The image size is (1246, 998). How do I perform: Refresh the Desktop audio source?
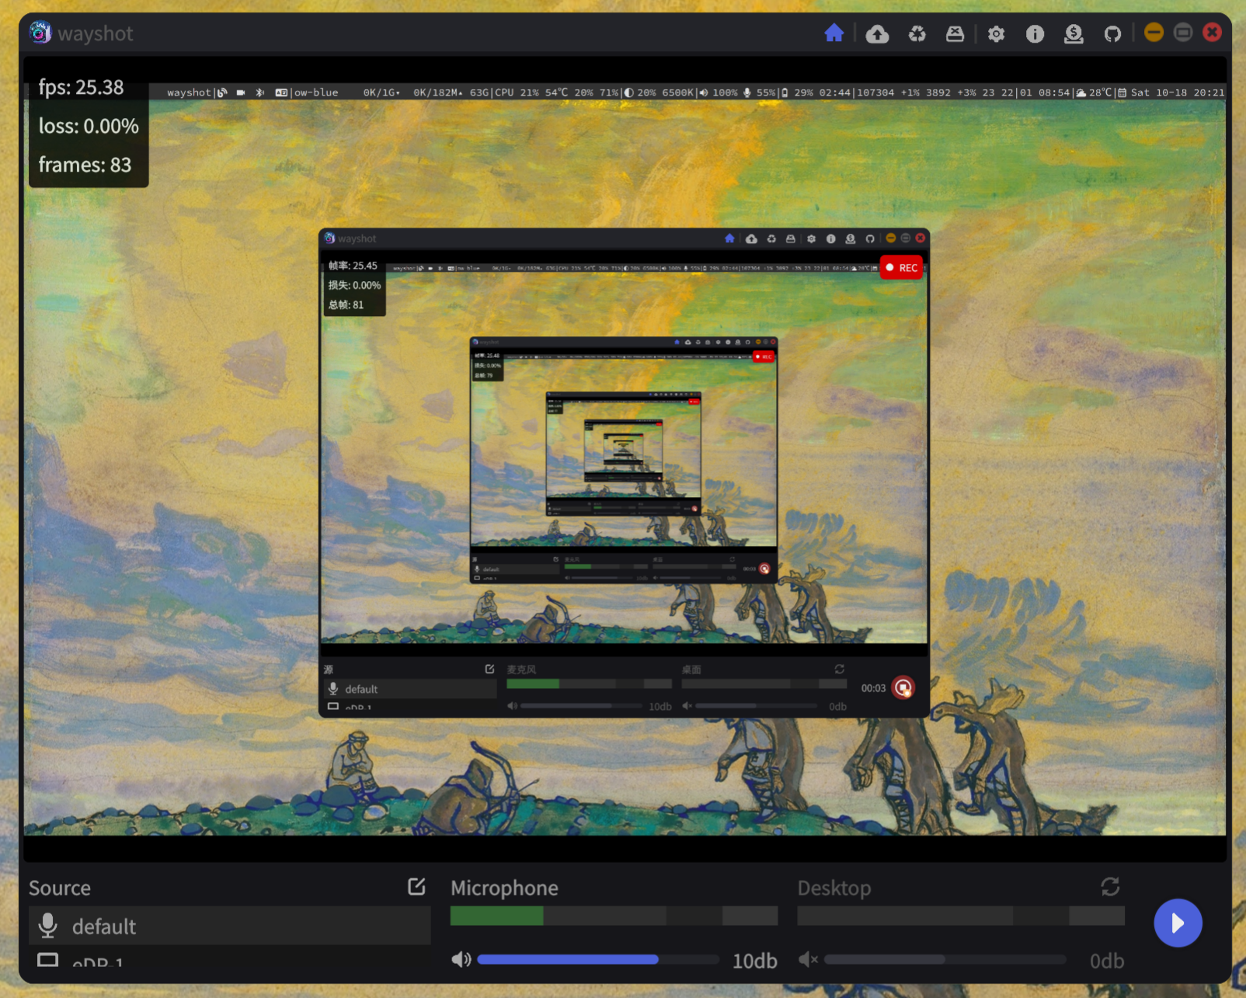(x=1110, y=886)
